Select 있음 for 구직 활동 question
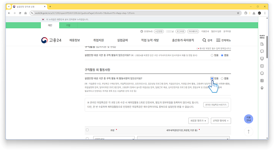This screenshot has width=274, height=150. click(212, 55)
